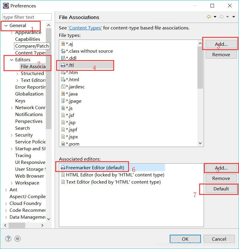
Task: Click the *.aj file type icon
Action: (63, 44)
